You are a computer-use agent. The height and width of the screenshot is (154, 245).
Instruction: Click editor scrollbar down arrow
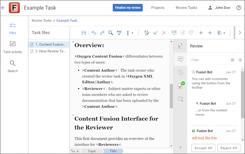(x=171, y=146)
